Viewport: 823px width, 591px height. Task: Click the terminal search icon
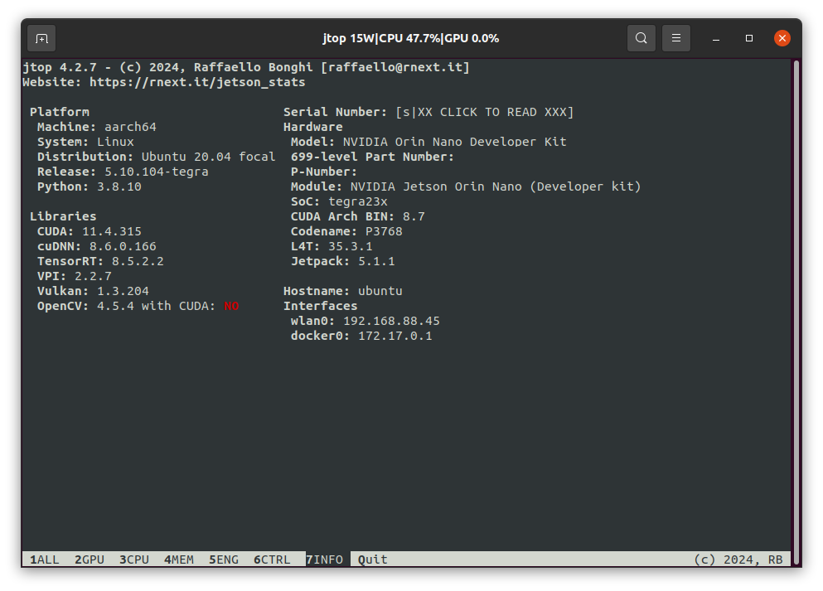[x=641, y=38]
